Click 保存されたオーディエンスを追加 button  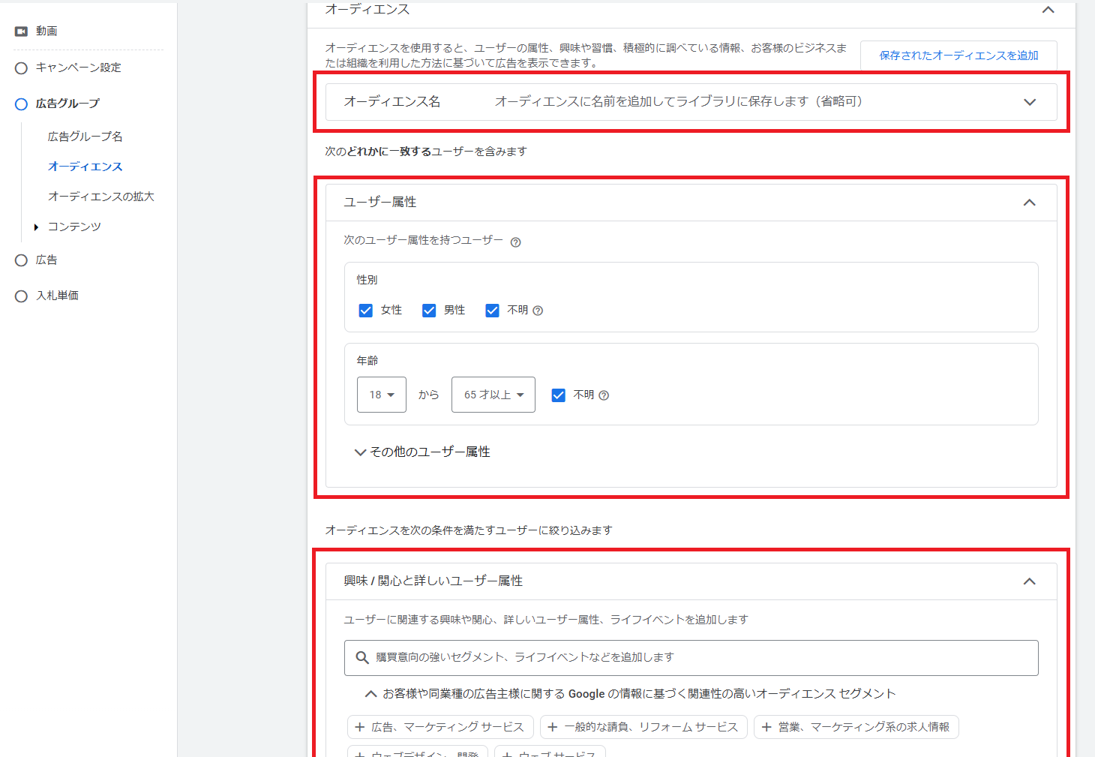point(958,56)
